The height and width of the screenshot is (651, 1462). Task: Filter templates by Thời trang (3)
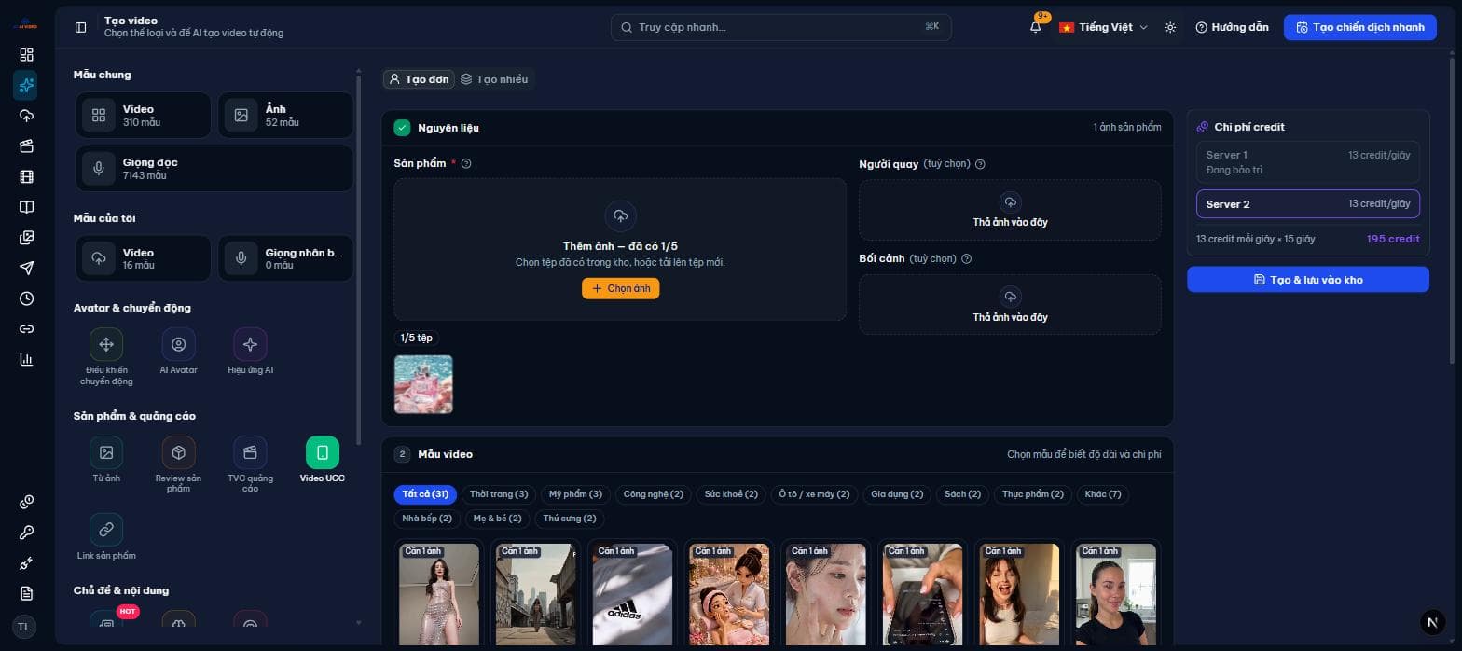coord(499,494)
